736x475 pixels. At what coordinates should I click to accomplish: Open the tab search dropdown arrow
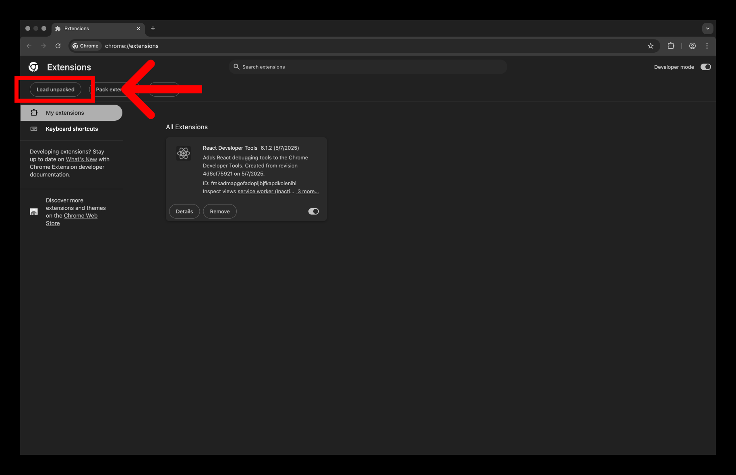pyautogui.click(x=708, y=29)
